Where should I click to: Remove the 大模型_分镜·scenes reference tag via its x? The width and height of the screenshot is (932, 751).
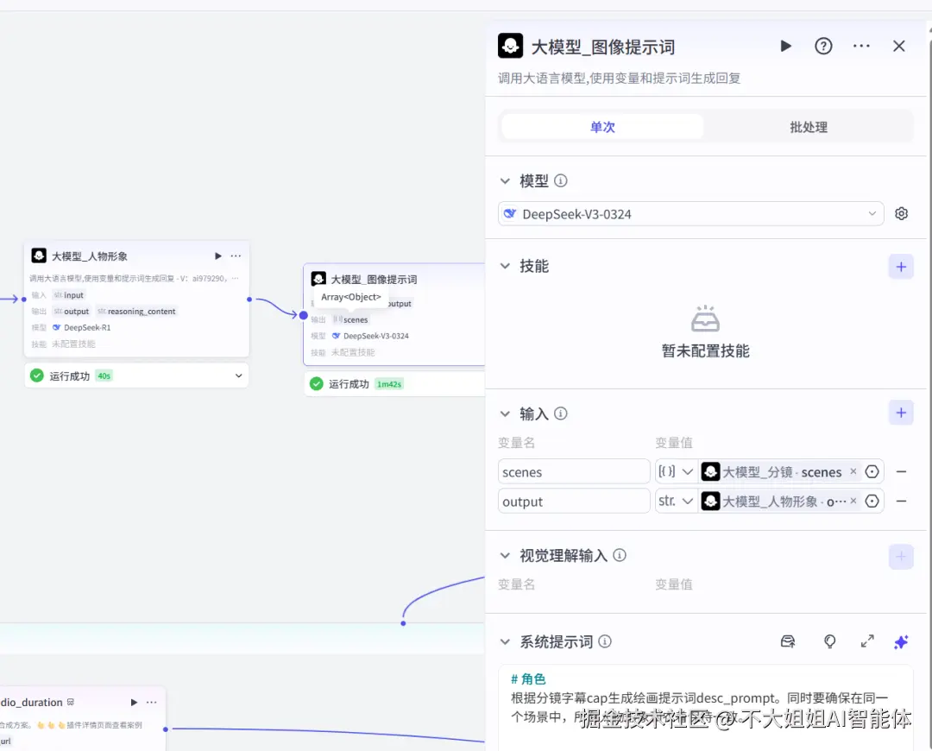tap(853, 471)
